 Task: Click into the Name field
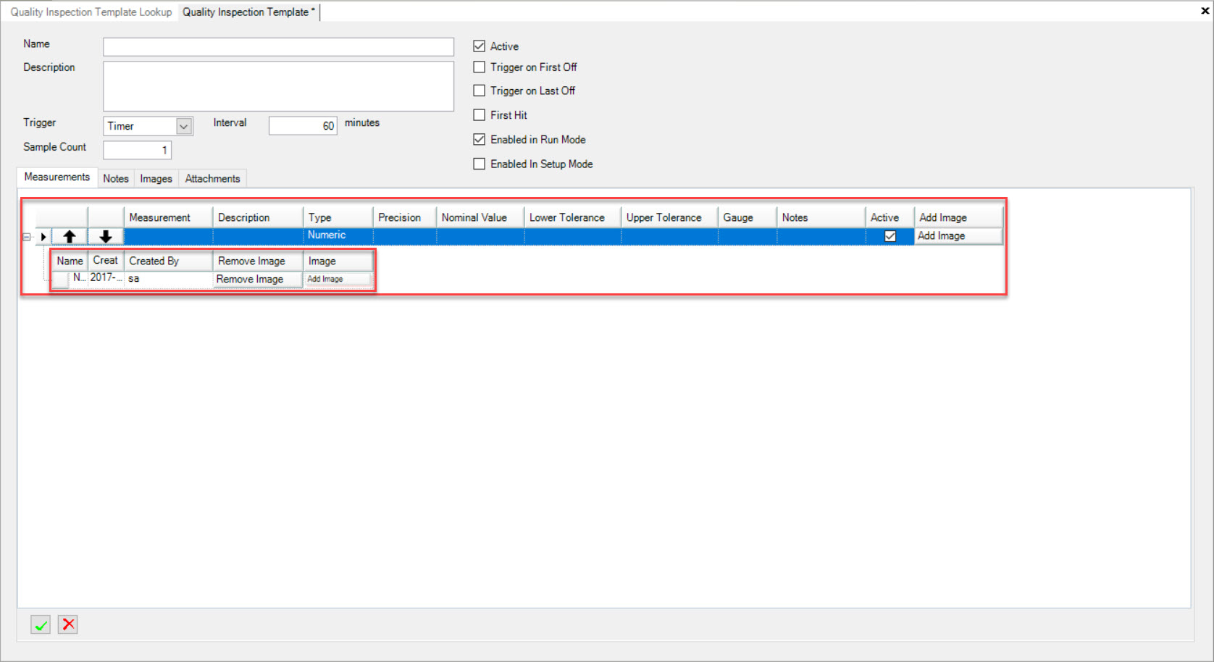tap(278, 46)
